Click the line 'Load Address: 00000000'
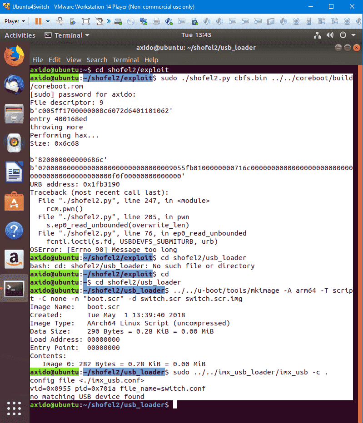This screenshot has height=423, width=363. 75,339
